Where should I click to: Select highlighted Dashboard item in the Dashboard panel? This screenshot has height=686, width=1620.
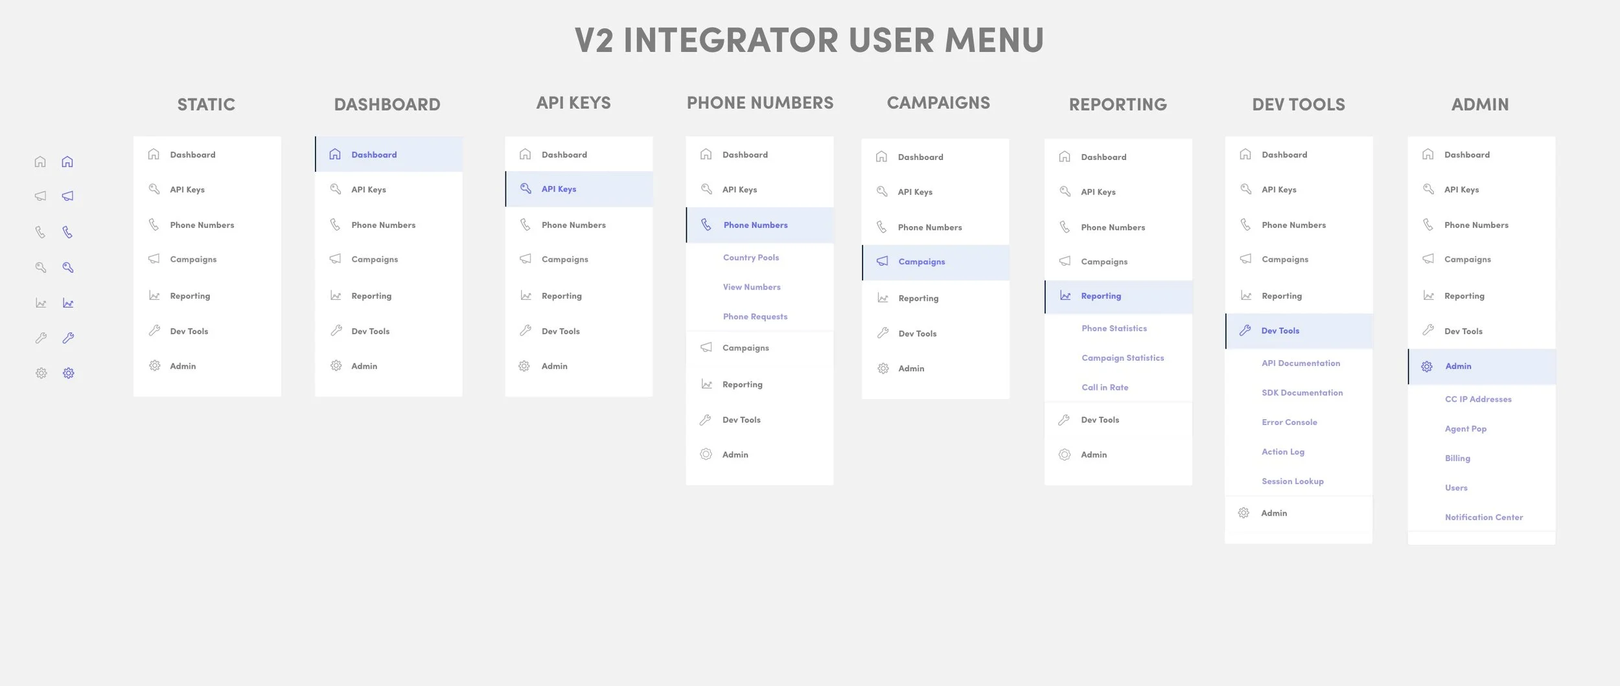coord(388,154)
